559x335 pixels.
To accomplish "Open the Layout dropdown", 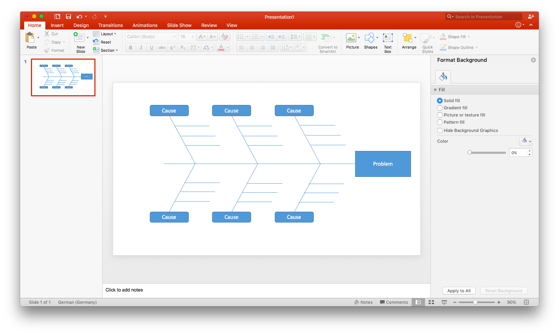I will tap(106, 34).
